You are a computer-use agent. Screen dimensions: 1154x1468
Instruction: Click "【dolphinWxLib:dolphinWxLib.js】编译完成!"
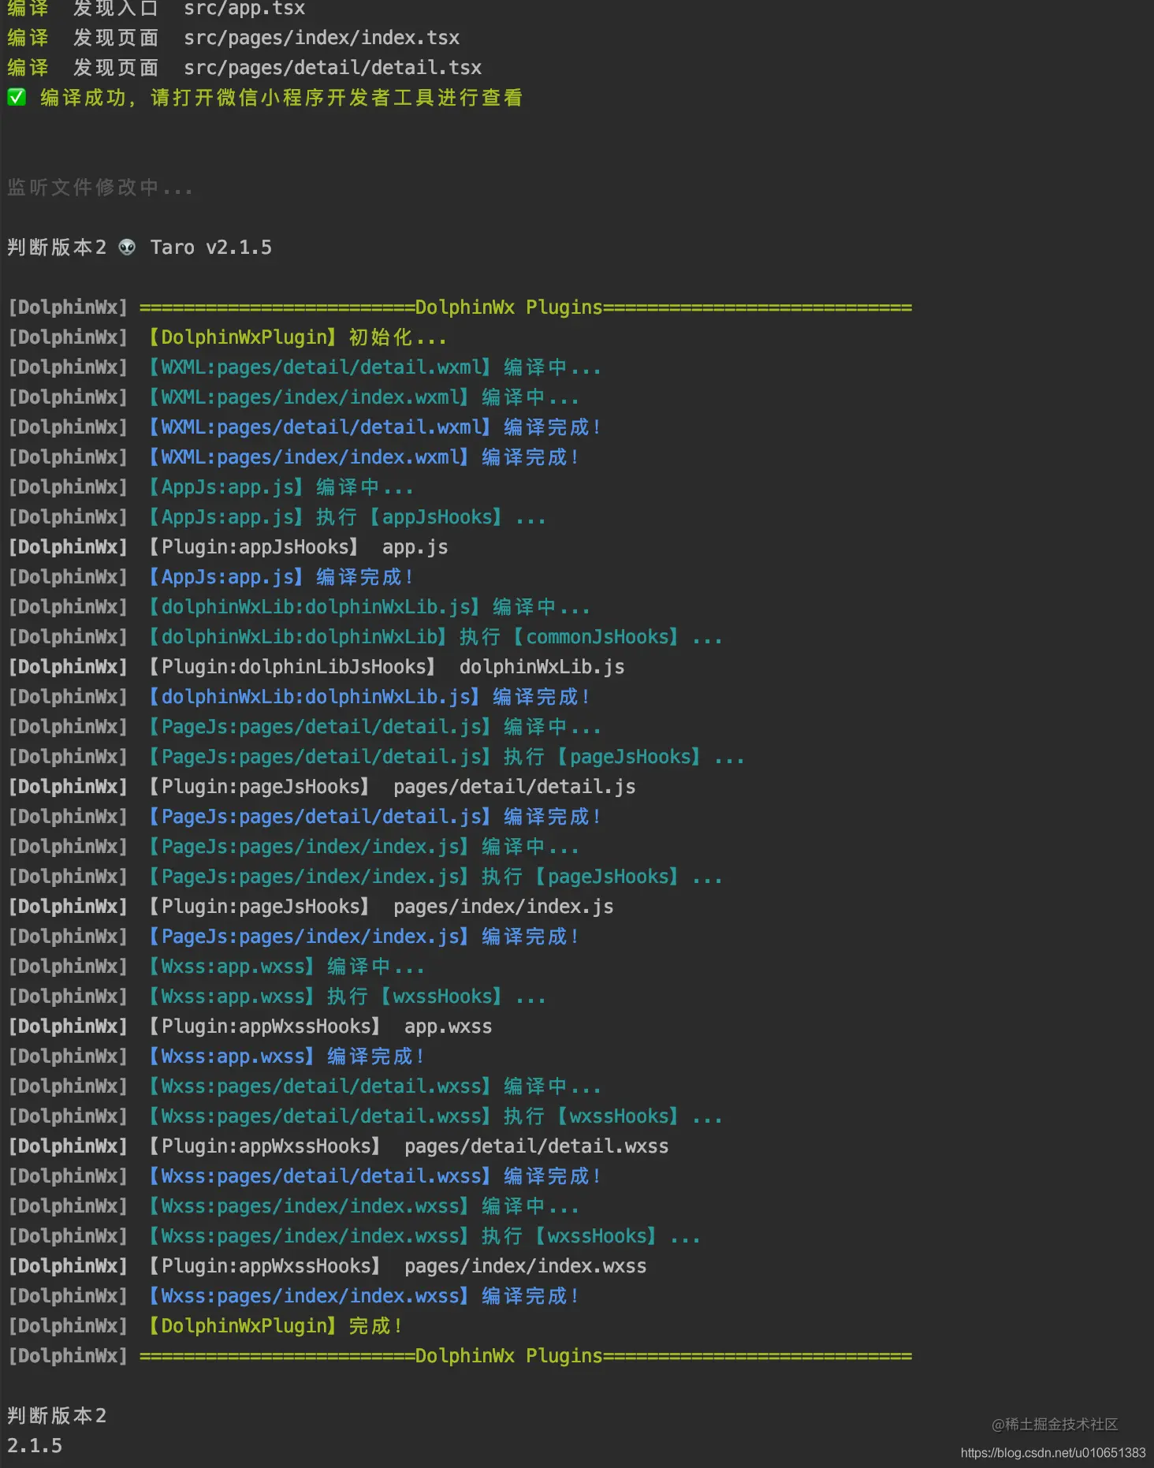pyautogui.click(x=370, y=697)
